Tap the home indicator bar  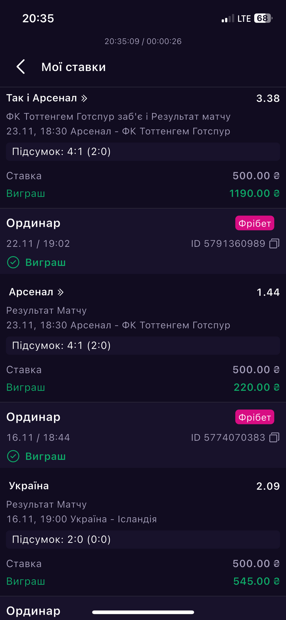pos(143,612)
